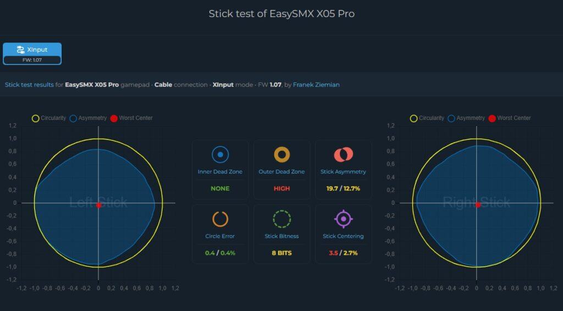
Task: Toggle Worst Center legend on left chart
Action: (x=131, y=118)
